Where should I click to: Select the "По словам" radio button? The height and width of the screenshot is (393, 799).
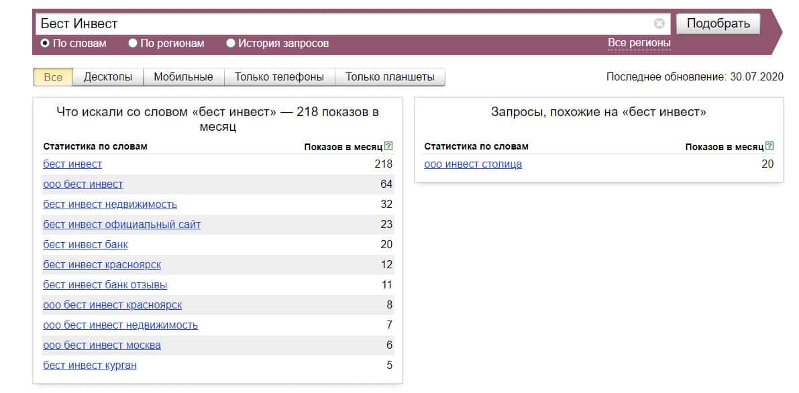45,43
